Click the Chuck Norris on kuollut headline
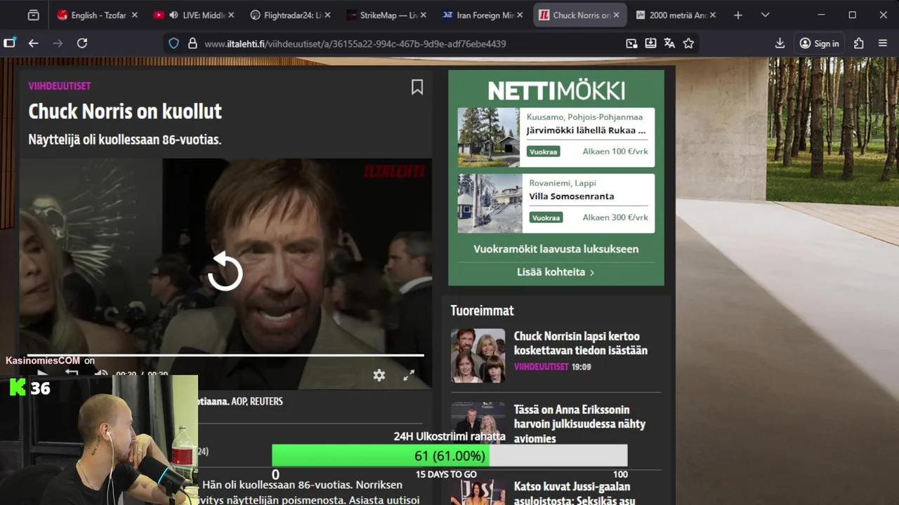899x505 pixels. tap(125, 112)
